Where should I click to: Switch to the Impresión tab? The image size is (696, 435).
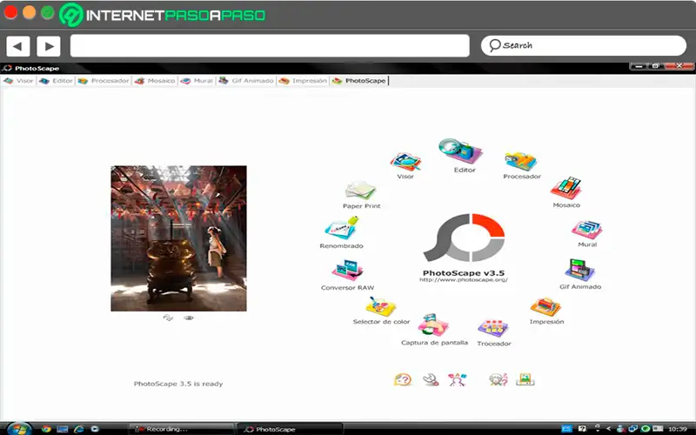(x=303, y=81)
